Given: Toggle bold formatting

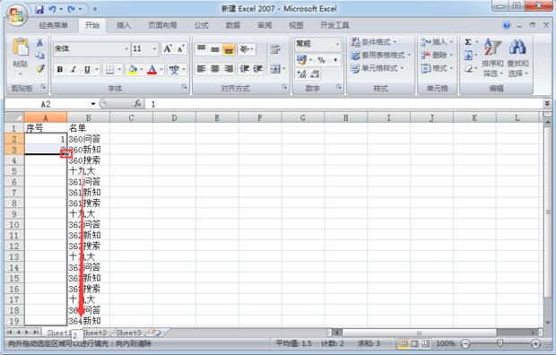Looking at the screenshot, I should point(60,70).
